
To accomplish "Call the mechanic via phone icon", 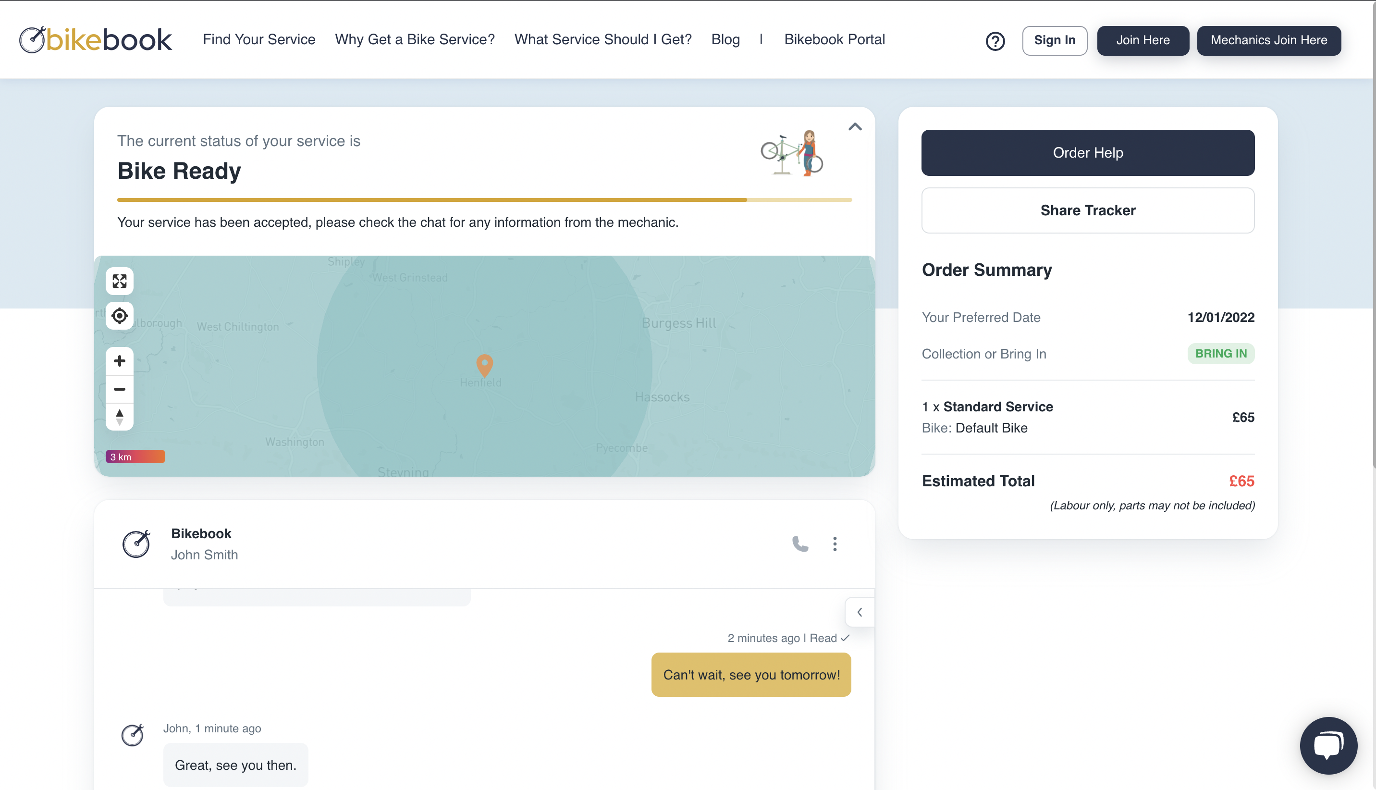I will 799,543.
